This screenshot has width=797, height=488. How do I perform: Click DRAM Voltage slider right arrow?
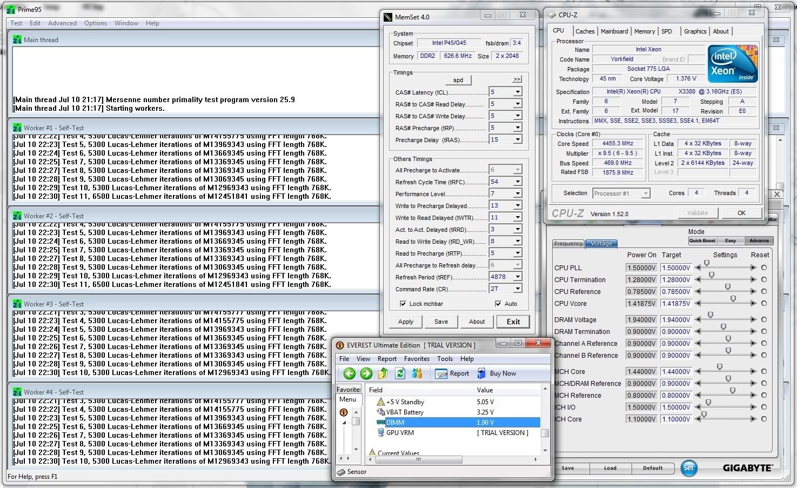(x=754, y=319)
